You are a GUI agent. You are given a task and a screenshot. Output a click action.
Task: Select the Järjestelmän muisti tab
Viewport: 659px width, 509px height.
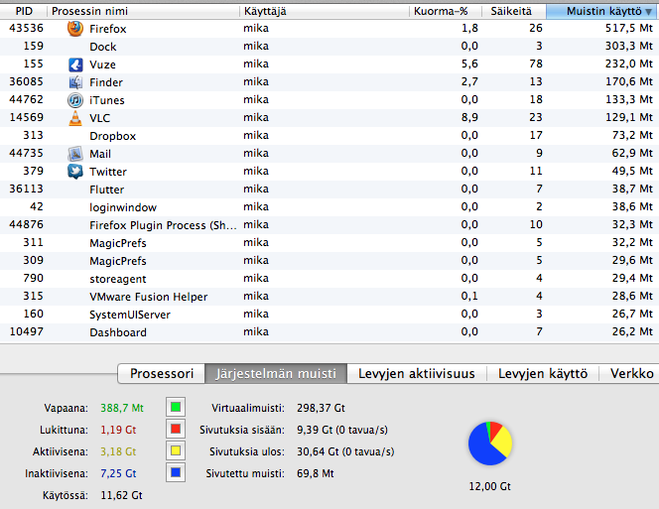pos(276,373)
